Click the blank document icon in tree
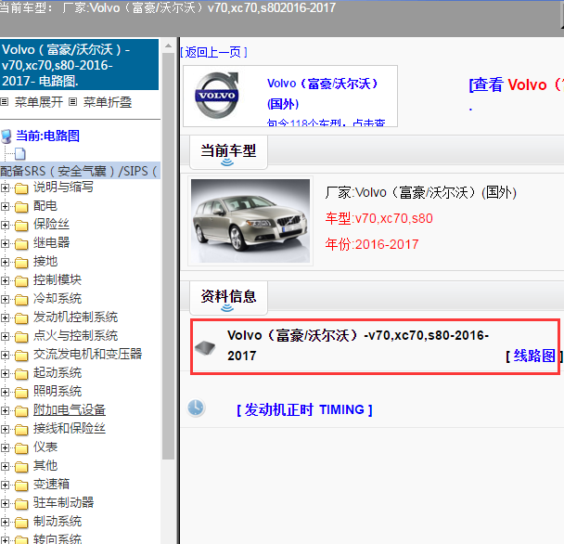564x544 pixels. point(20,154)
